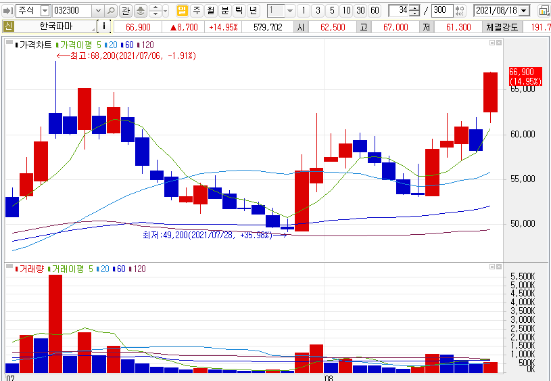The image size is (551, 381).
Task: Open the date picker dropdown 2021/08/18
Action: click(x=524, y=11)
